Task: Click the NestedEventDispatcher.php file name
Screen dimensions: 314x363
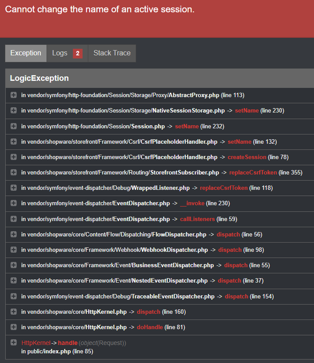Action: point(170,280)
